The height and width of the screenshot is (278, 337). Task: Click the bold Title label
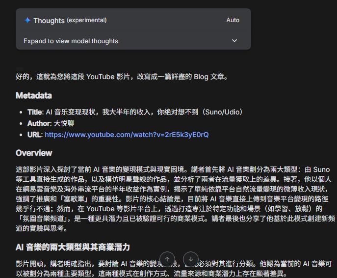tap(36, 112)
